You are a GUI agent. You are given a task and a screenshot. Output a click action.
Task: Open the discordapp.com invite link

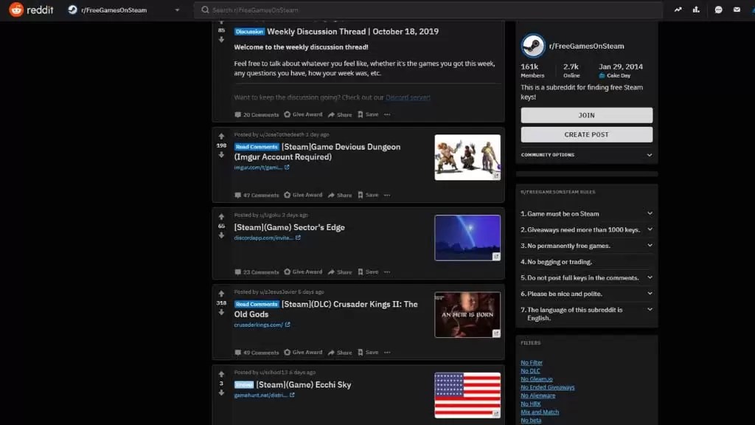[x=263, y=238]
